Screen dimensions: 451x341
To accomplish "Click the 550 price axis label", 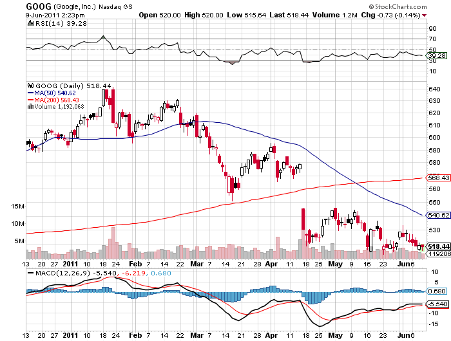I will tap(434, 202).
